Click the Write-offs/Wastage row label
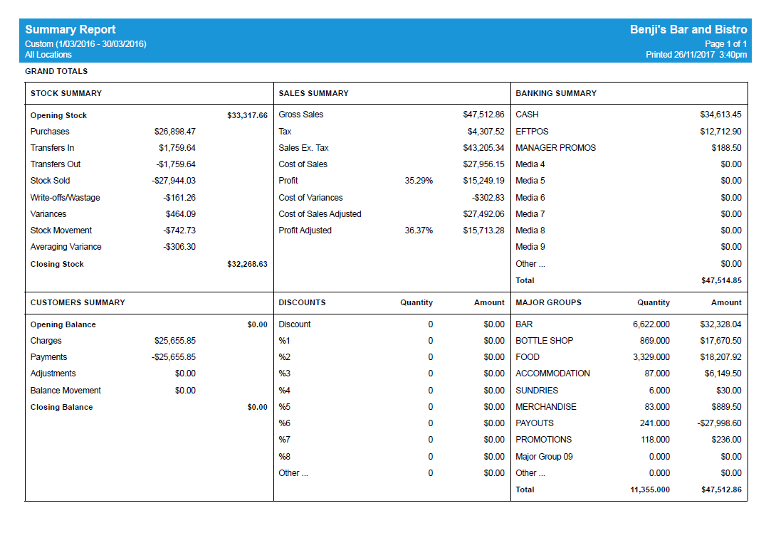The image size is (771, 540). click(x=66, y=198)
